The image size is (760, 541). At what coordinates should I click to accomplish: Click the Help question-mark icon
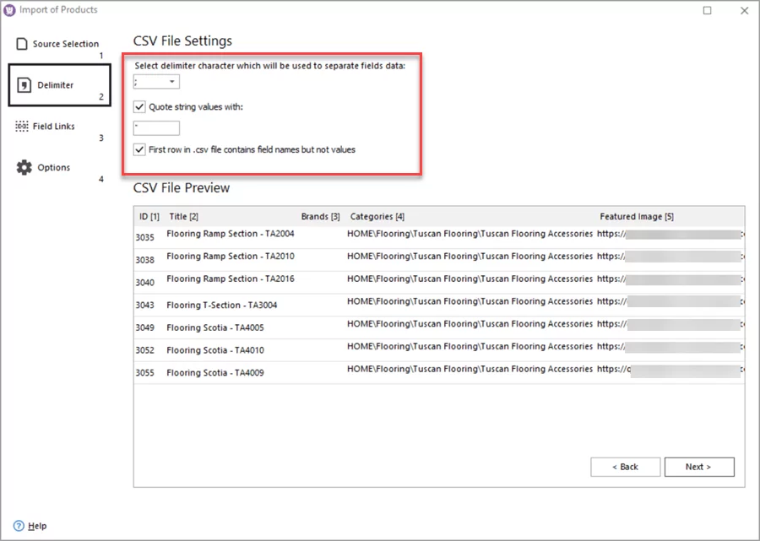pos(19,525)
